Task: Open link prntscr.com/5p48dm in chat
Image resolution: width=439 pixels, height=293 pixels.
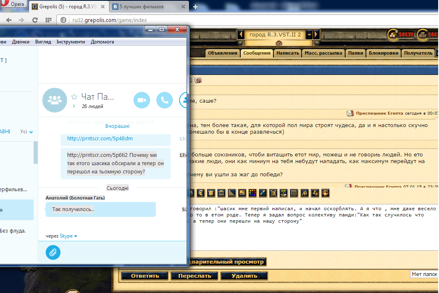Action: pyautogui.click(x=100, y=138)
